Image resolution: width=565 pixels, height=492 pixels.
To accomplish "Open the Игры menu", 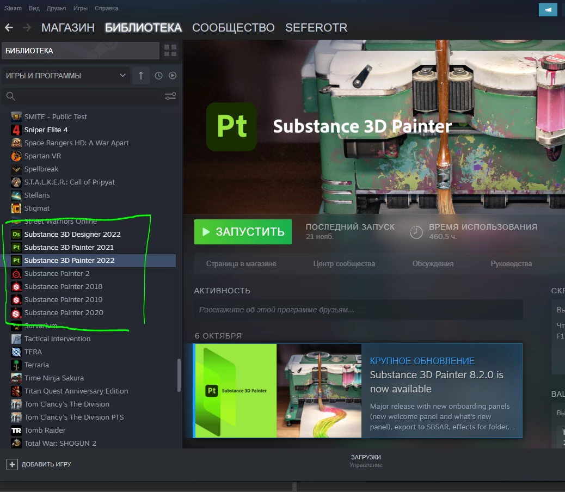I will (81, 8).
